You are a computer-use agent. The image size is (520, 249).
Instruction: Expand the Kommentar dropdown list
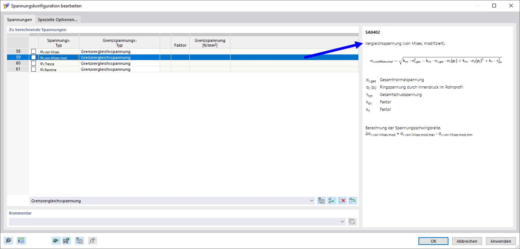click(x=342, y=222)
